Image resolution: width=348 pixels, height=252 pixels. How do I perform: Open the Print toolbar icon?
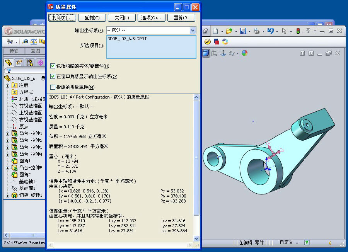(x=256, y=31)
